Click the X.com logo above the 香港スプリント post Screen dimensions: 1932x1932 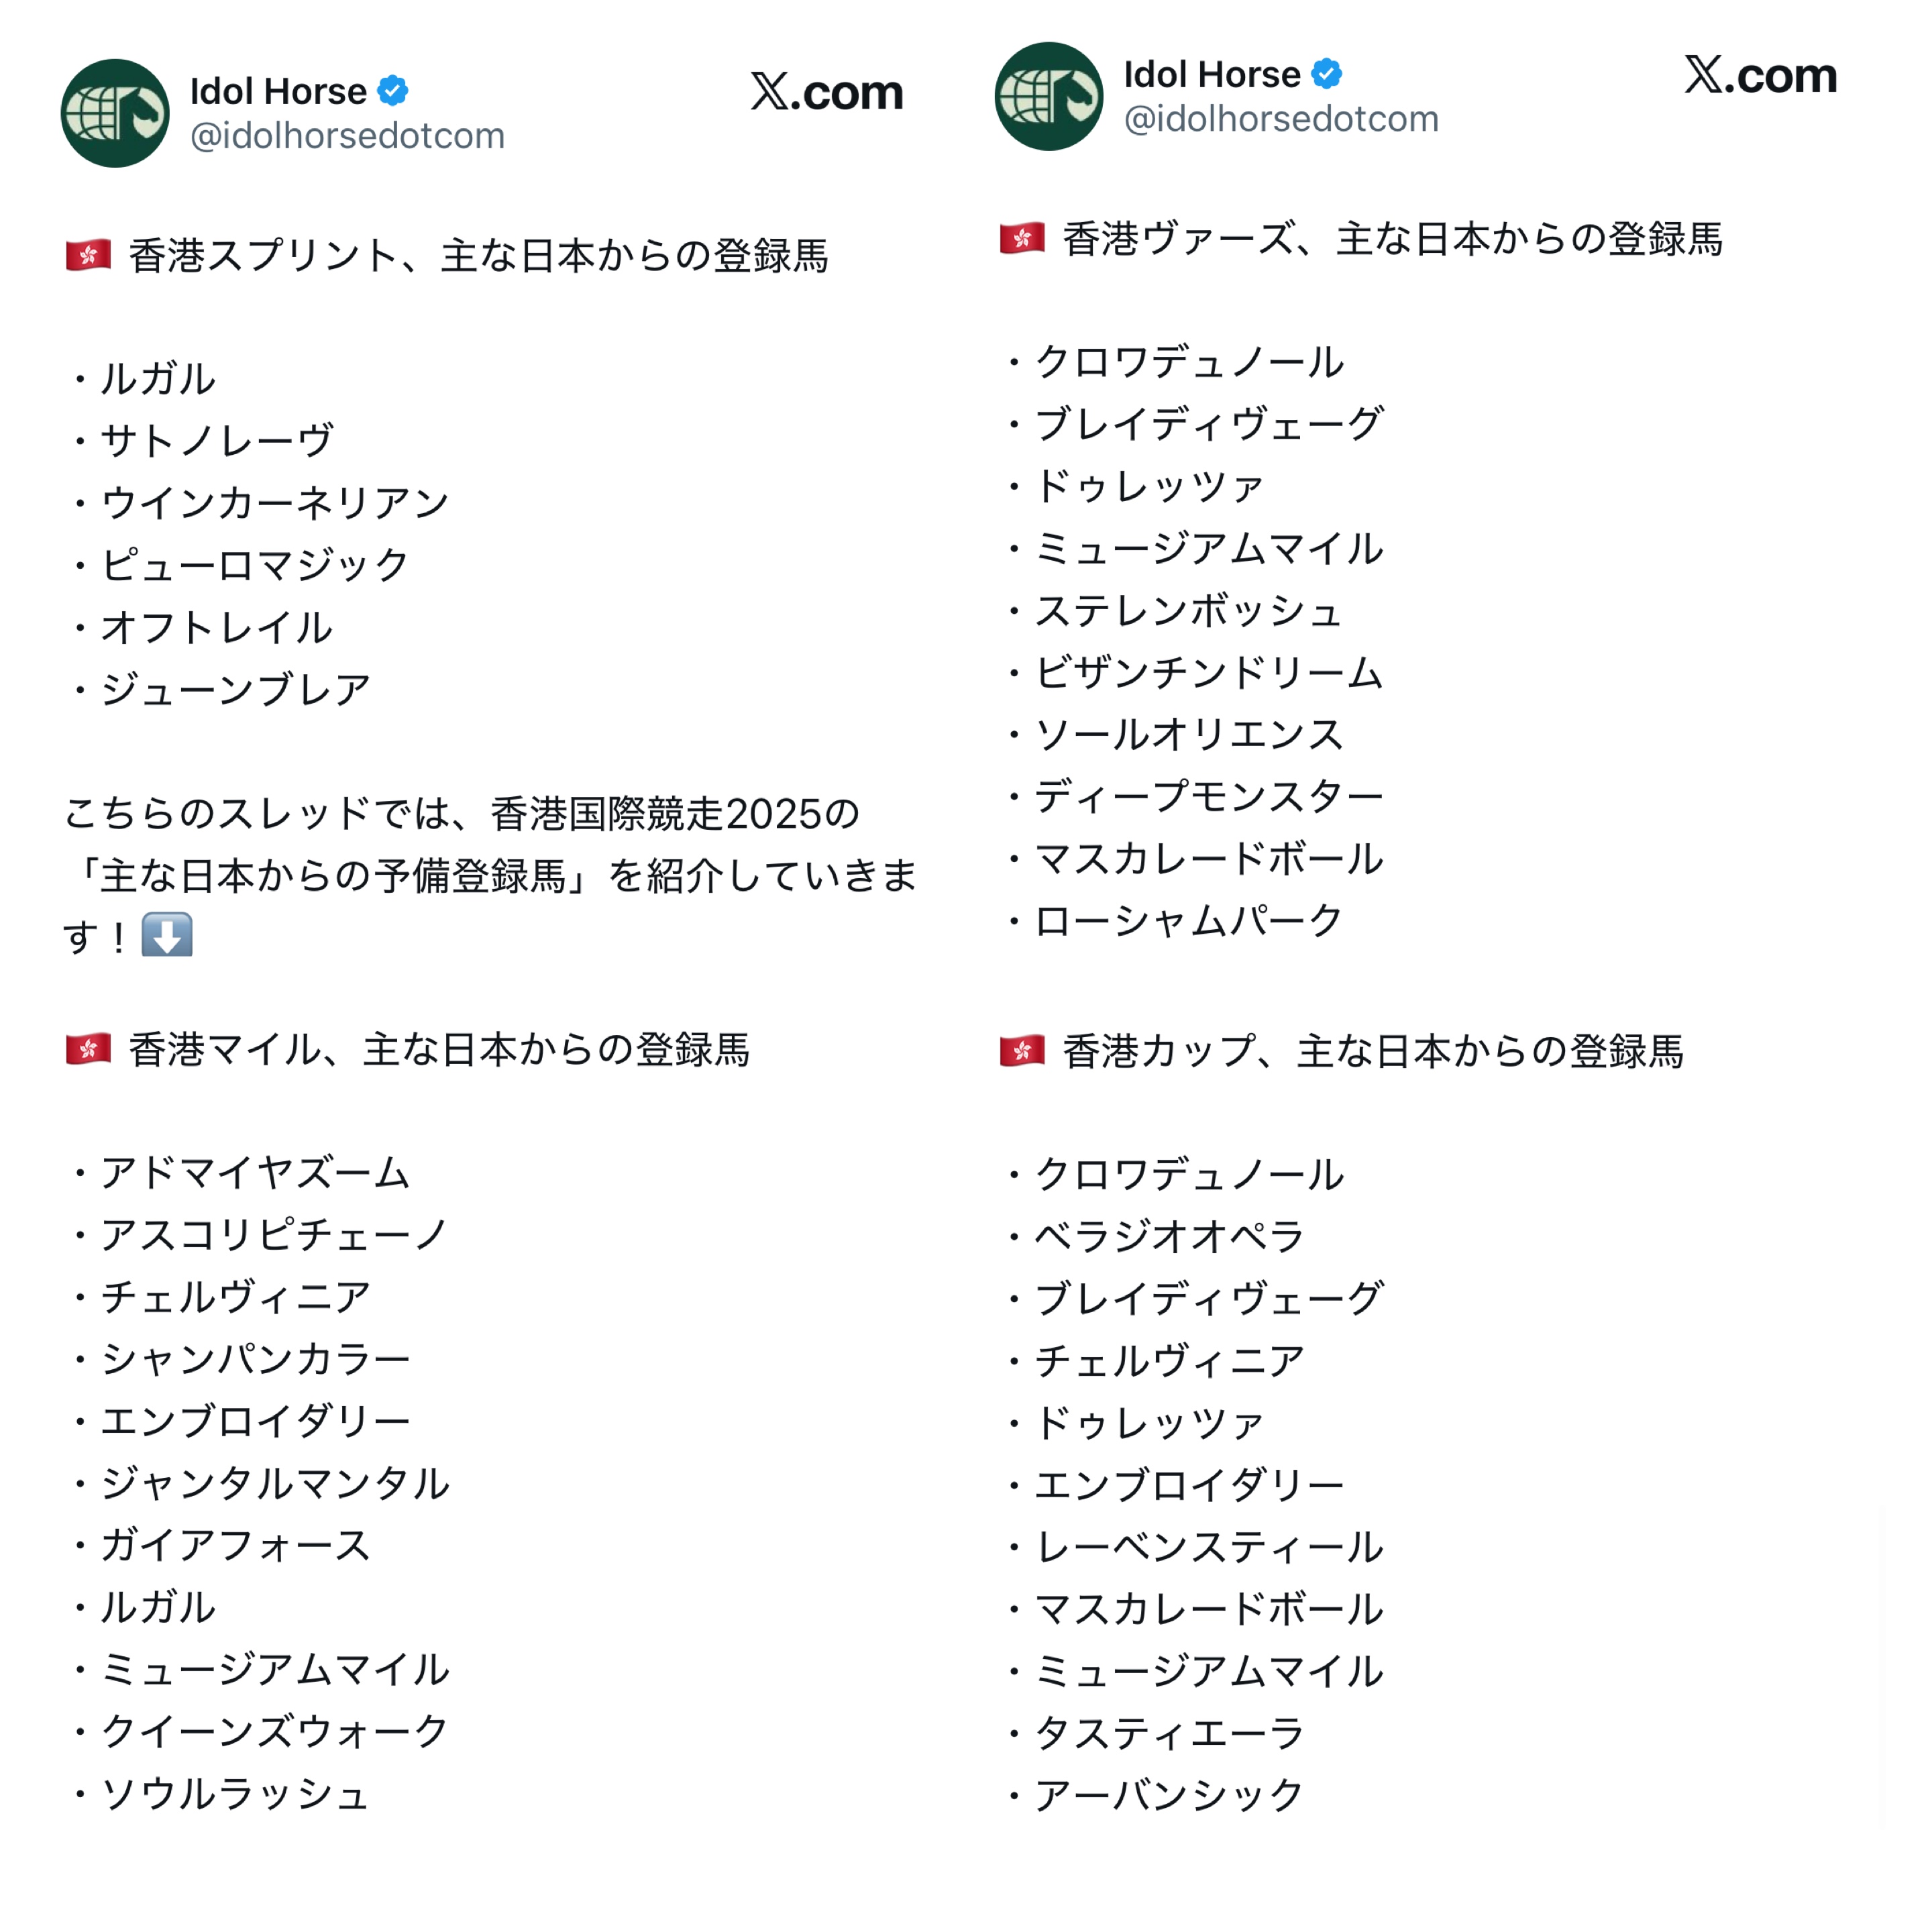(826, 92)
